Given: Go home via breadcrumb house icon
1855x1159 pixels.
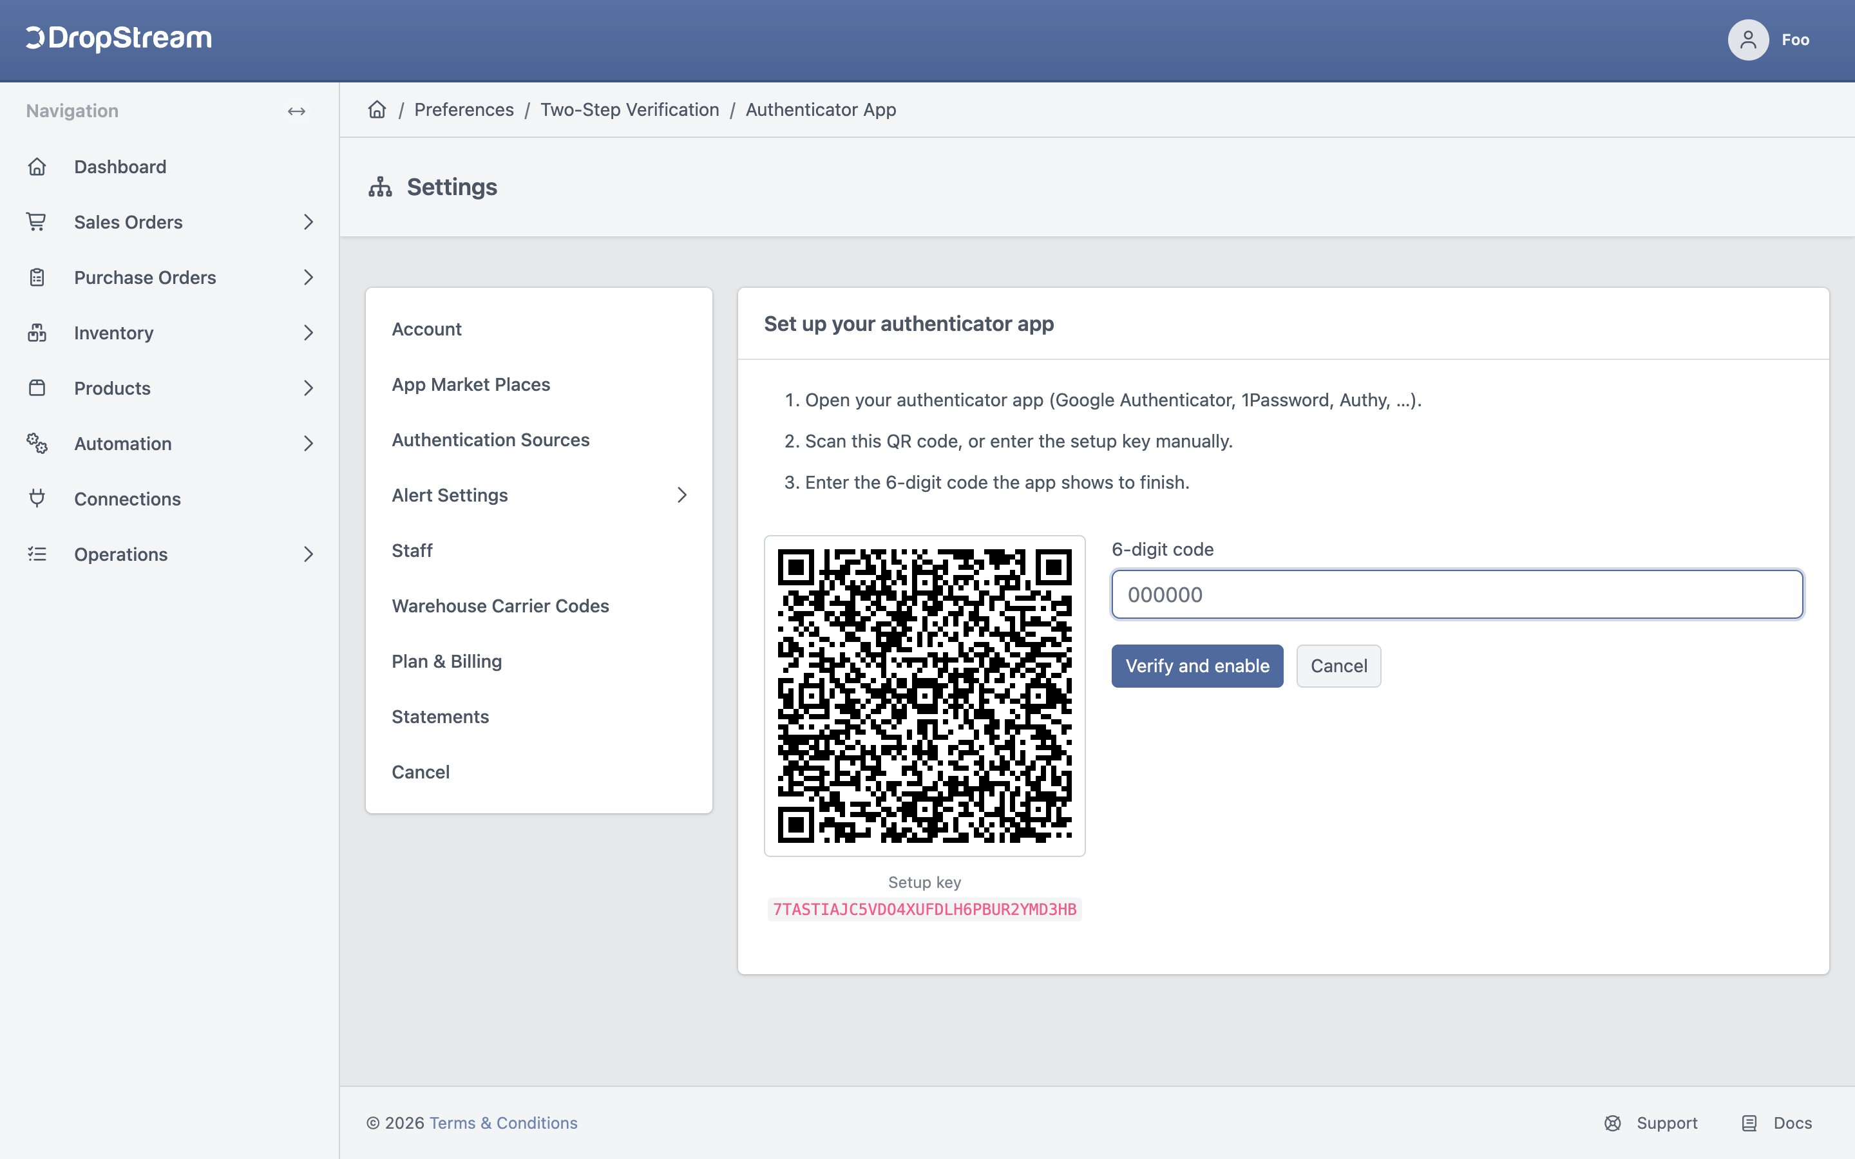Looking at the screenshot, I should (x=377, y=109).
